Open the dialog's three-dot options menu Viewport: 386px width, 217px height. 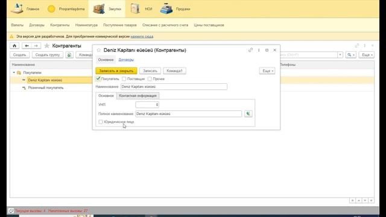coord(259,50)
